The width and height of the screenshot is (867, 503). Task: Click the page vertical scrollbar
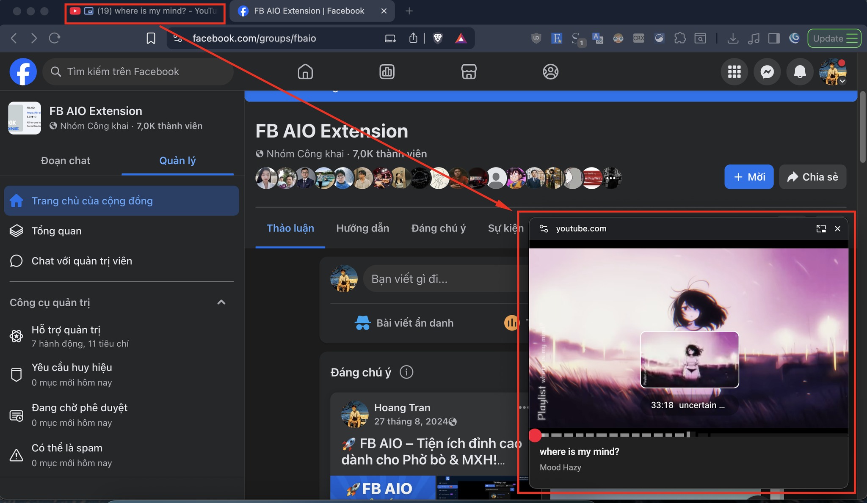click(863, 126)
